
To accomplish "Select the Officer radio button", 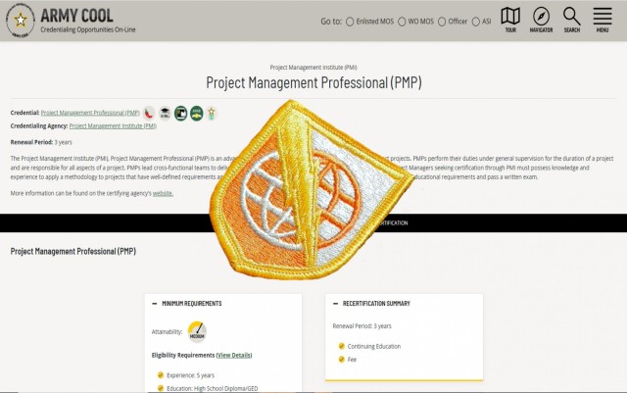I will click(x=442, y=22).
